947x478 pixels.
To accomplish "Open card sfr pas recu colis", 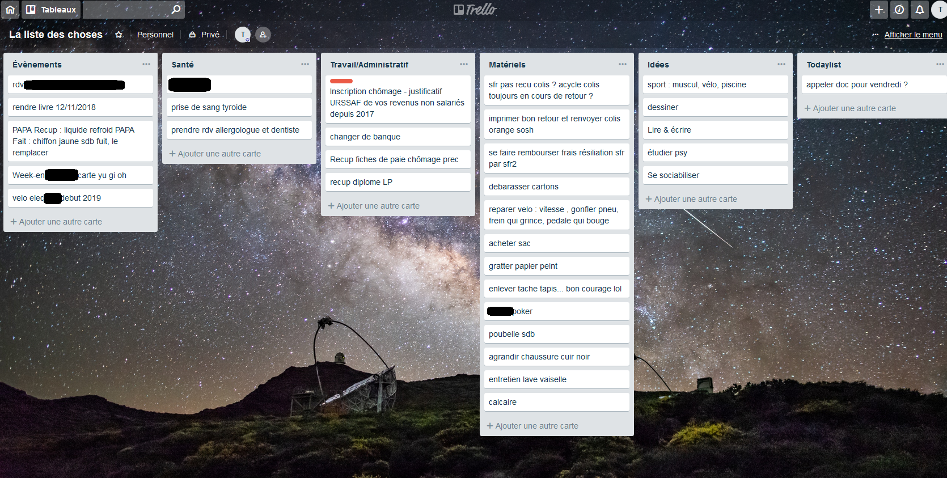I will [557, 90].
